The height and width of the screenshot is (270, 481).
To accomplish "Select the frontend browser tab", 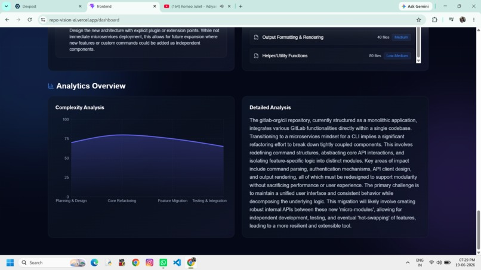I will (x=123, y=6).
